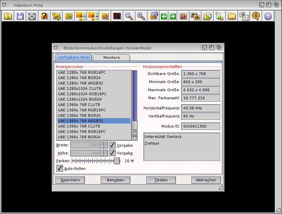This screenshot has width=282, height=214.
Task: Click the resize icon marked 00
Action: [81, 16]
